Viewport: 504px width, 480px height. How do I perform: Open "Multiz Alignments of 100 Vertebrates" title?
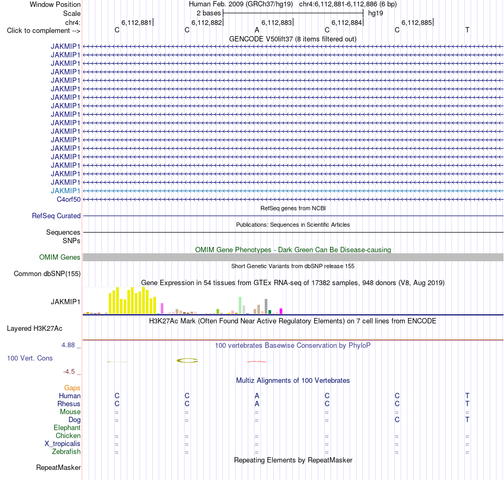(293, 381)
